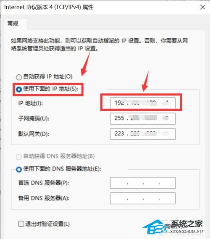Click the 默认网关(D) label
Screen dimensions: 210x239
(x=34, y=134)
